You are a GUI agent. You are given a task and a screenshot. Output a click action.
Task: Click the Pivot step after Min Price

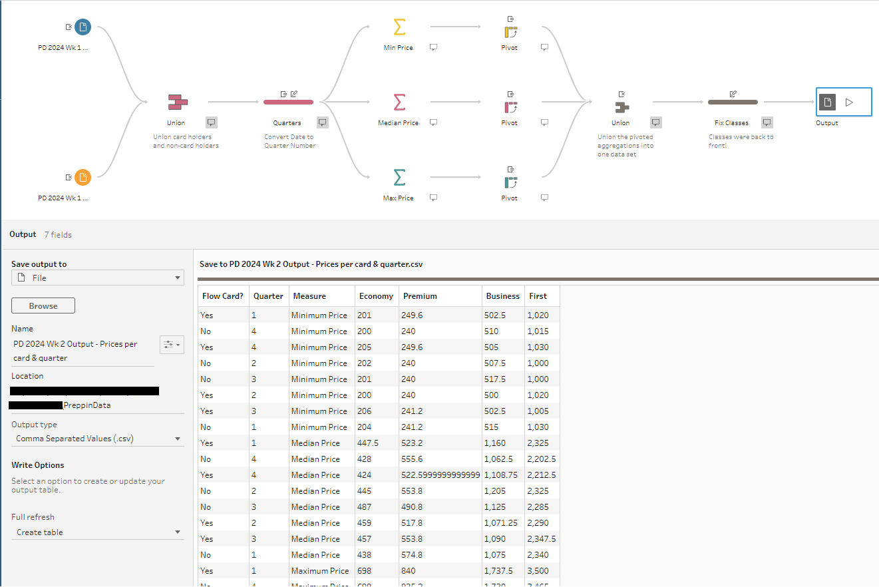(510, 31)
